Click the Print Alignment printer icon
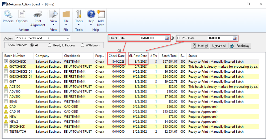 pyautogui.click(x=38, y=14)
